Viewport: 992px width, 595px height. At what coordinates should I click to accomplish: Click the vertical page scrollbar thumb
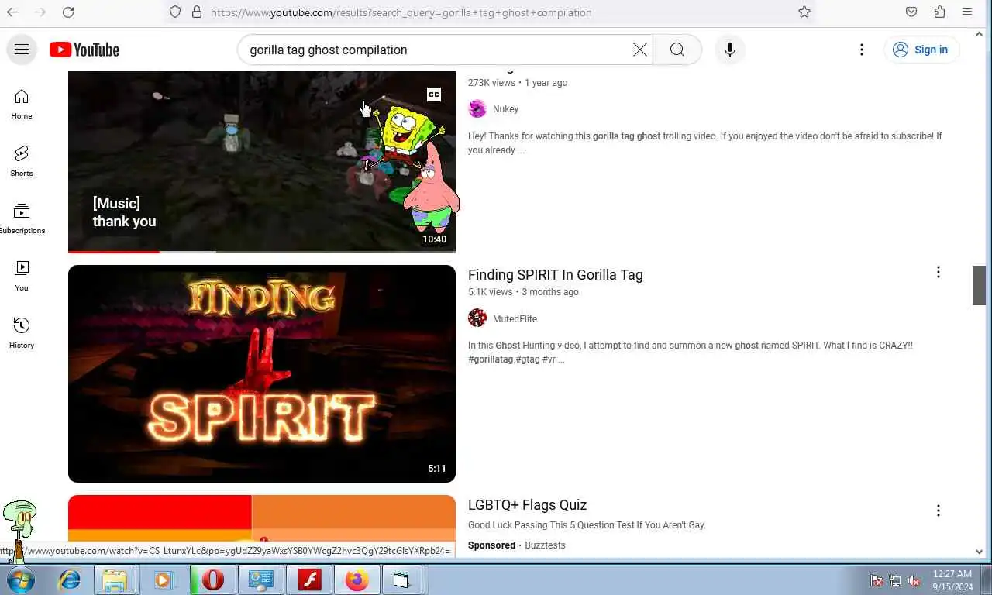click(979, 285)
